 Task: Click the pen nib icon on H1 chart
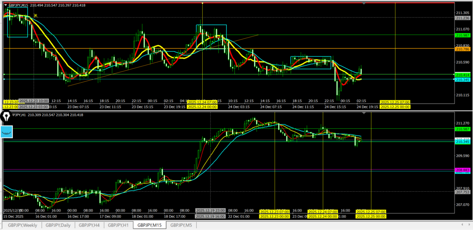[x=6, y=117]
